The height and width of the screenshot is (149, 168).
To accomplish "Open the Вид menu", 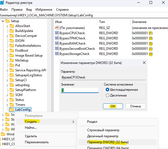I will point(29,10).
